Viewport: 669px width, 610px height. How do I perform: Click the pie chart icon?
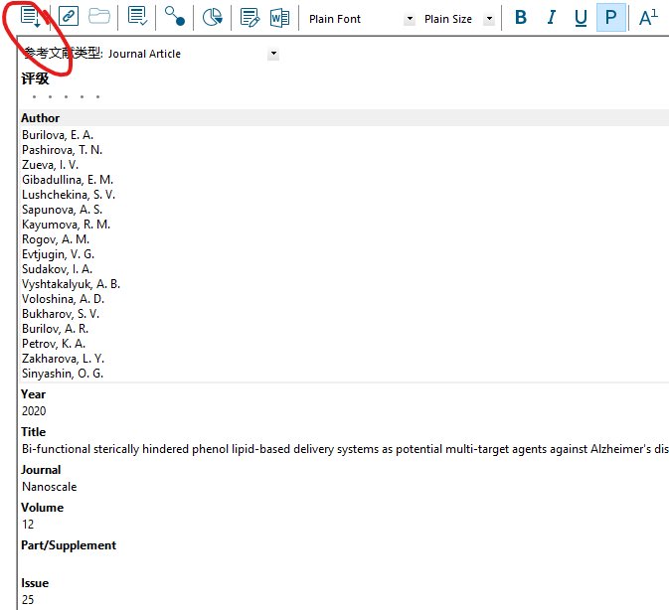(x=212, y=18)
